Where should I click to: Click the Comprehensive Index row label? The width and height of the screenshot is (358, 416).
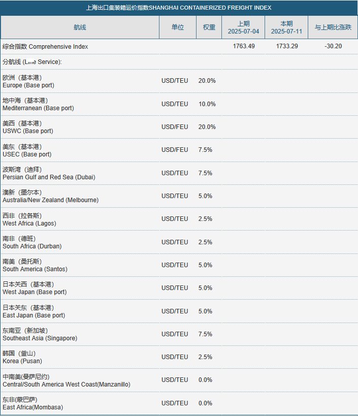tap(45, 46)
